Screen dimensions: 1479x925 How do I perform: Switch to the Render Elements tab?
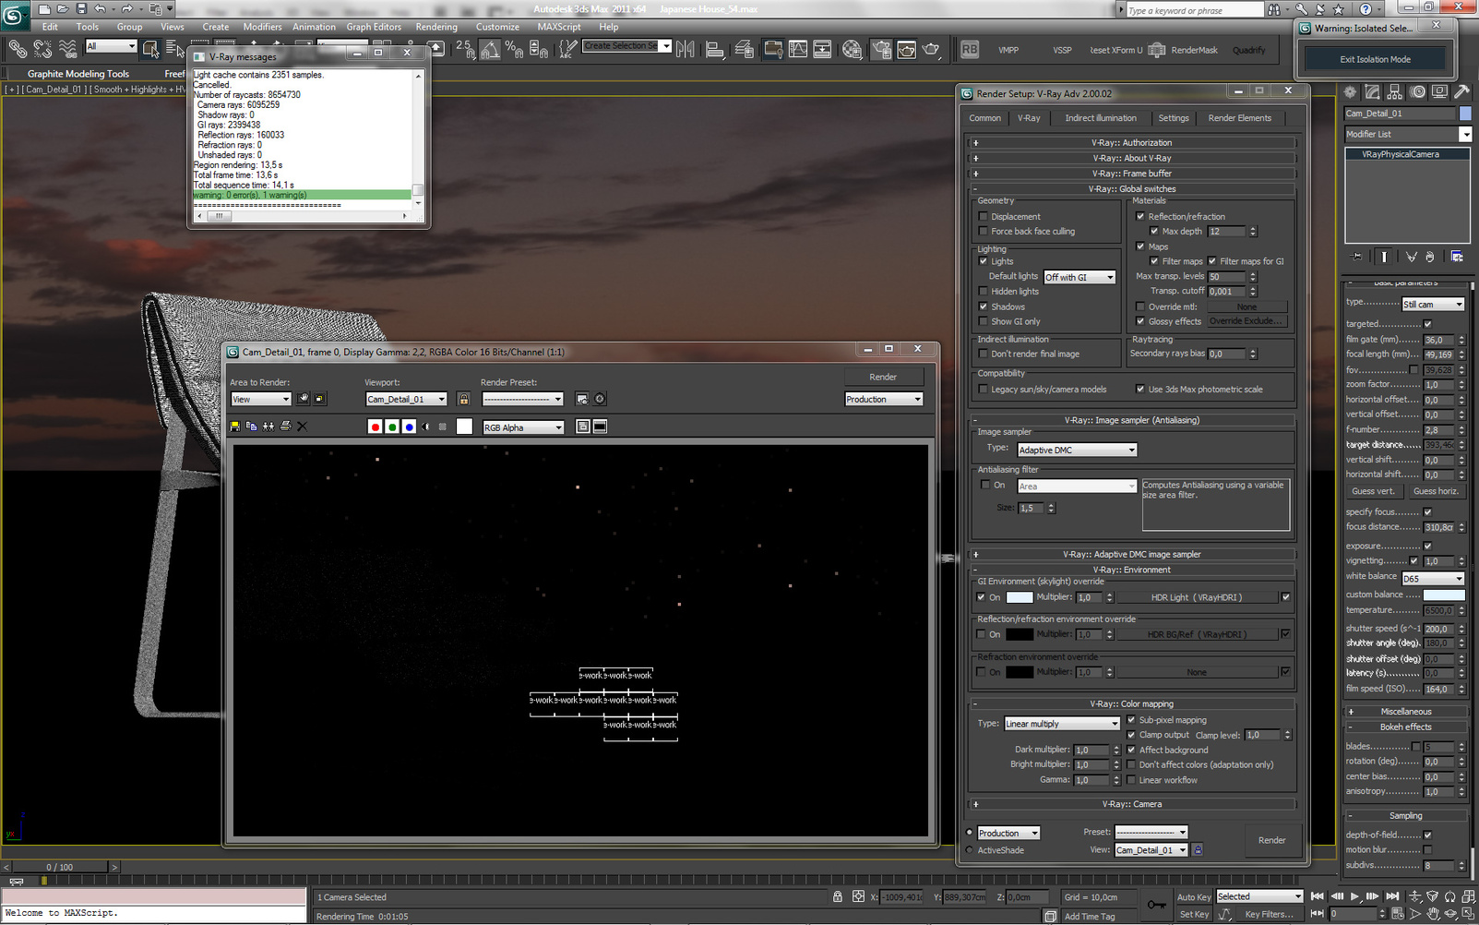tap(1239, 118)
